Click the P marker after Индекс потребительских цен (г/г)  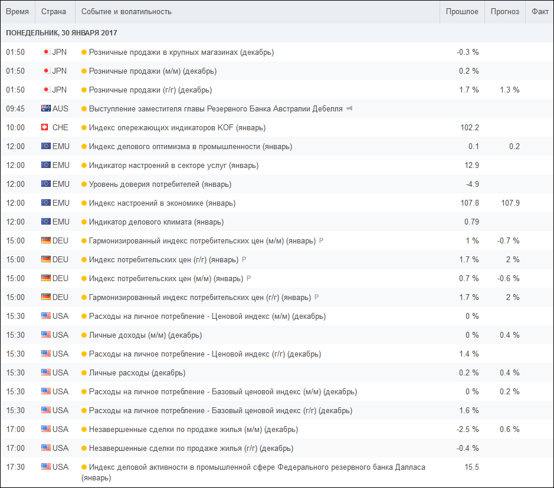pyautogui.click(x=244, y=259)
